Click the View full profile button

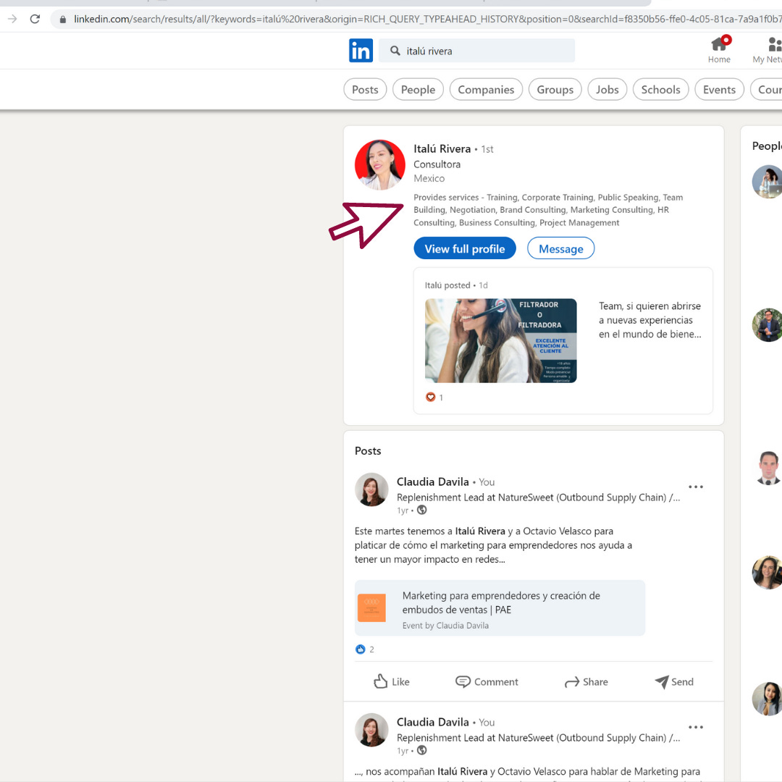coord(465,248)
